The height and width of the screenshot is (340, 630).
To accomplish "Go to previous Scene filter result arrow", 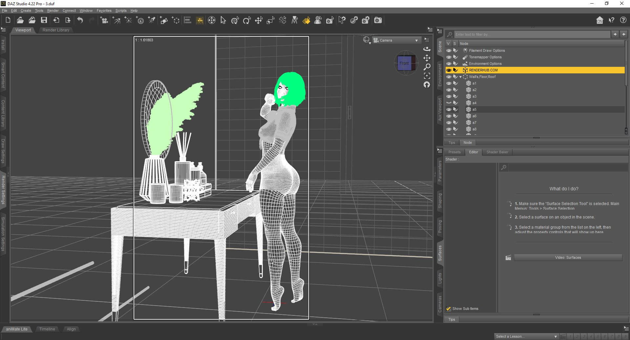I will click(615, 34).
